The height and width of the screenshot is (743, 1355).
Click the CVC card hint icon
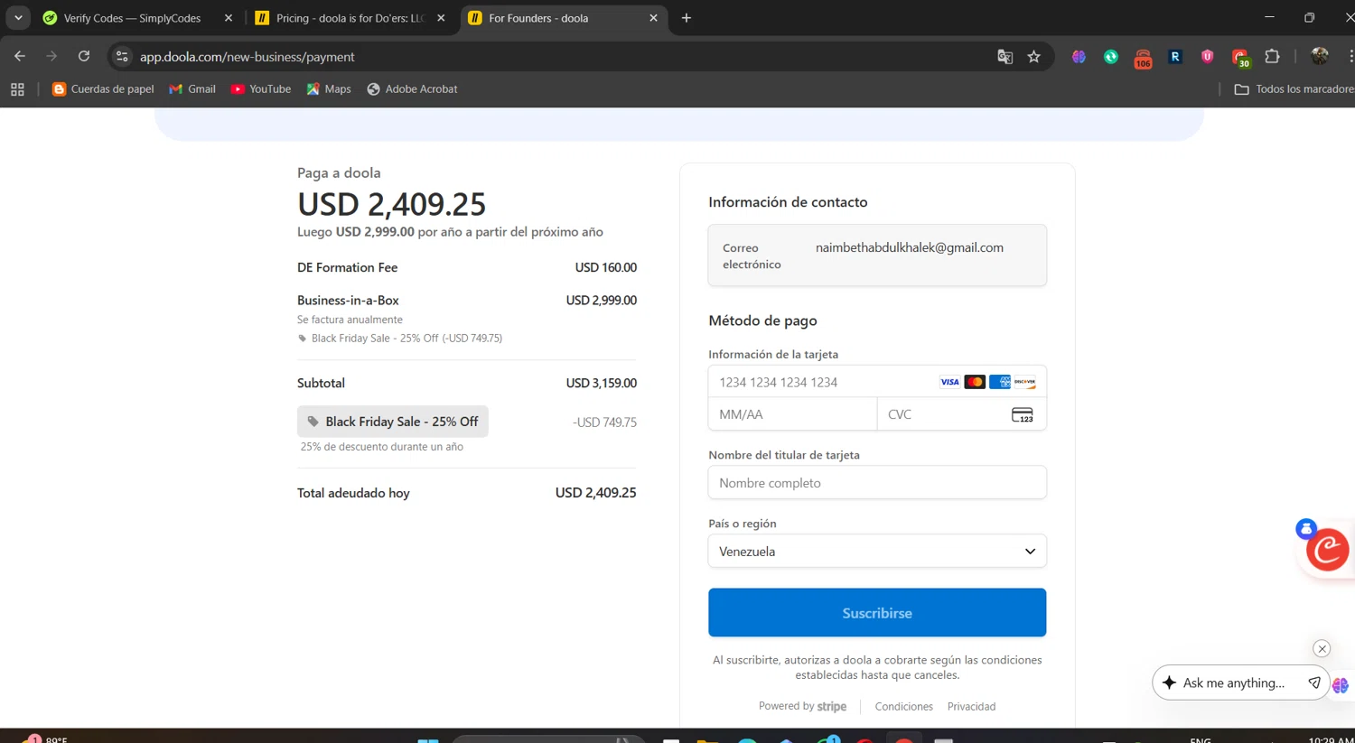[x=1022, y=414]
